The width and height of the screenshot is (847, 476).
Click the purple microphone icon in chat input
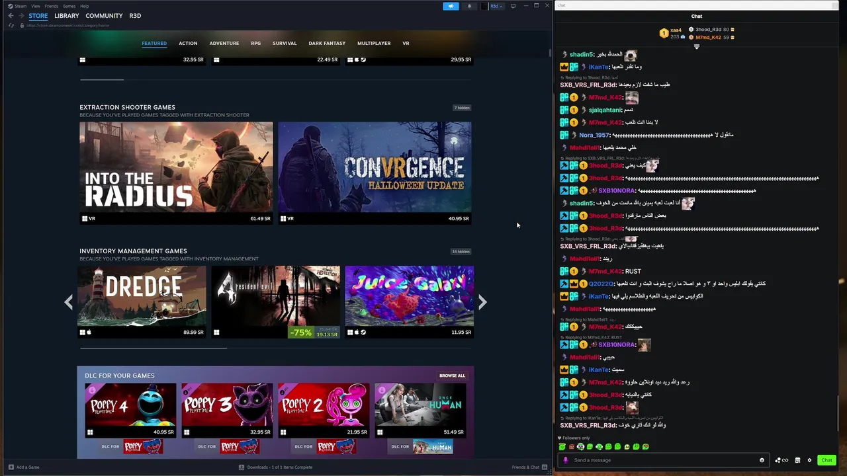565,460
